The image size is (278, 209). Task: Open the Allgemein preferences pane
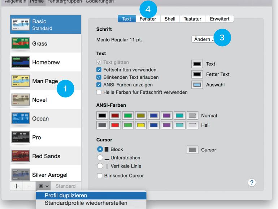(16, 2)
